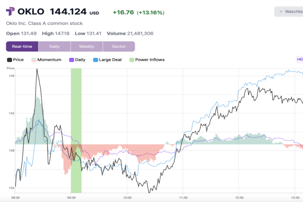
Task: Click the OKLO ticker symbol heading
Action: pos(31,12)
